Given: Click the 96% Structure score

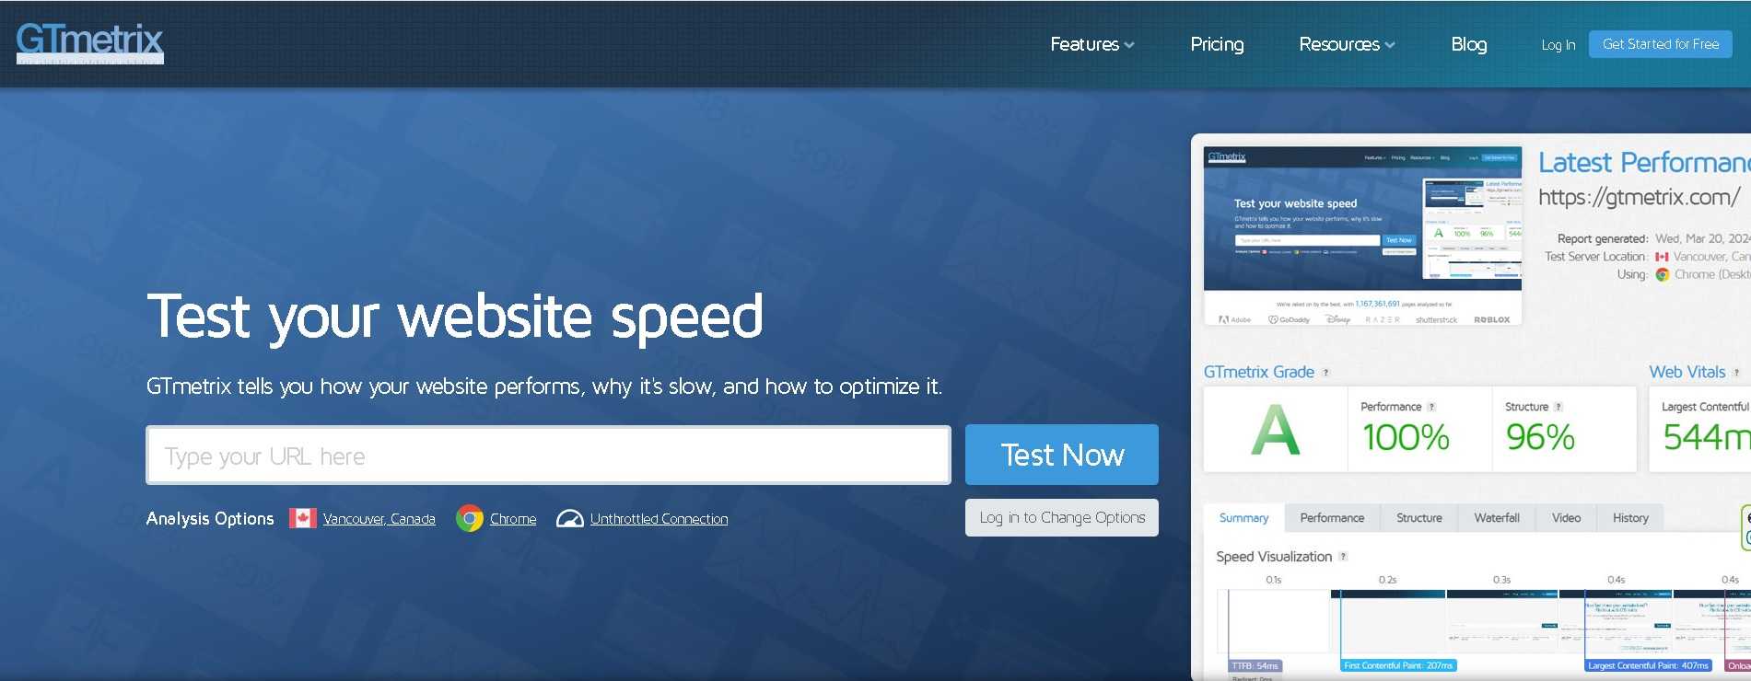Looking at the screenshot, I should click(1540, 437).
